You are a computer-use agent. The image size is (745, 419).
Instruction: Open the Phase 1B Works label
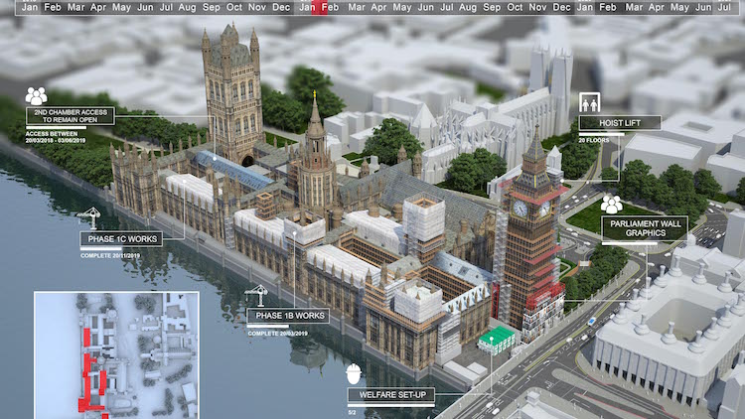[287, 316]
